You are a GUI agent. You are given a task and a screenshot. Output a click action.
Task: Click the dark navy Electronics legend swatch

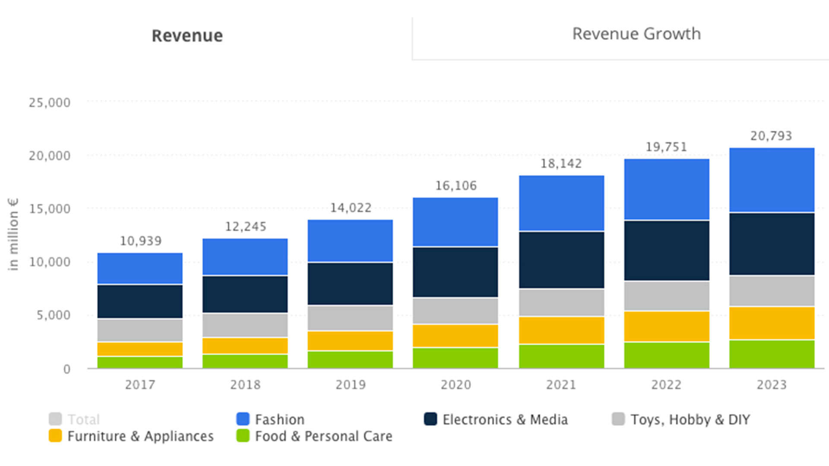click(x=430, y=419)
